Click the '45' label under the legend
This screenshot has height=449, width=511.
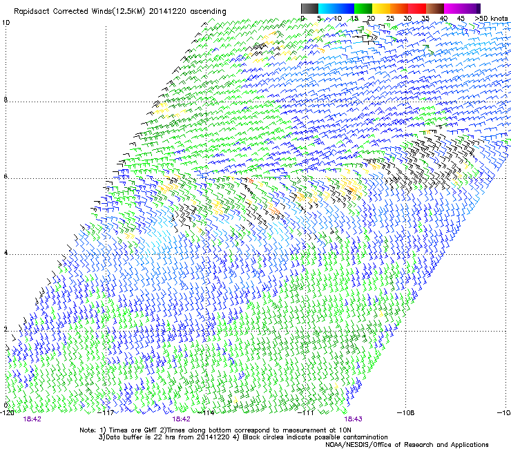pyautogui.click(x=461, y=19)
